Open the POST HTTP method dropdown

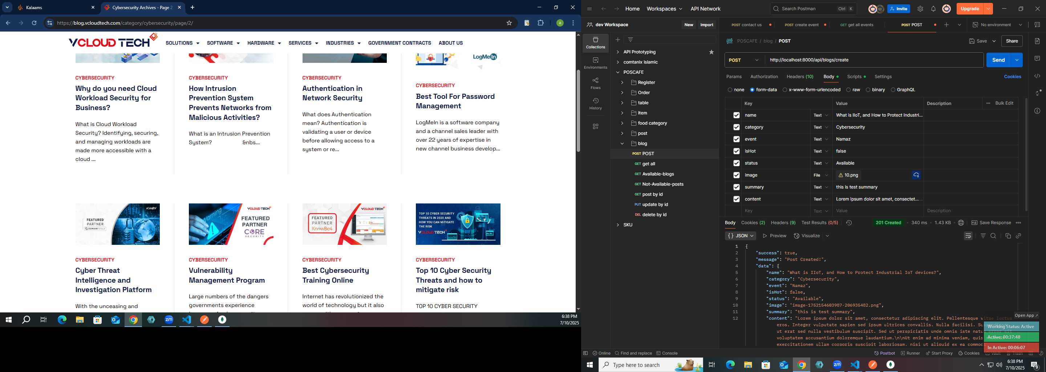click(x=744, y=60)
